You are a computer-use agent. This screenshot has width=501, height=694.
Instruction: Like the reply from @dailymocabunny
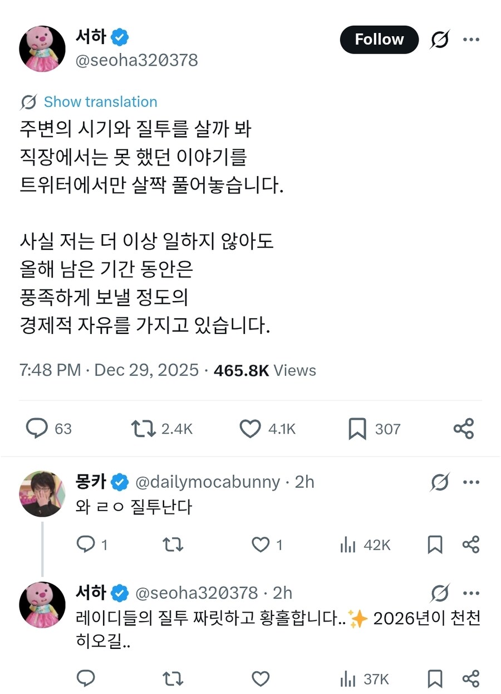[x=261, y=545]
